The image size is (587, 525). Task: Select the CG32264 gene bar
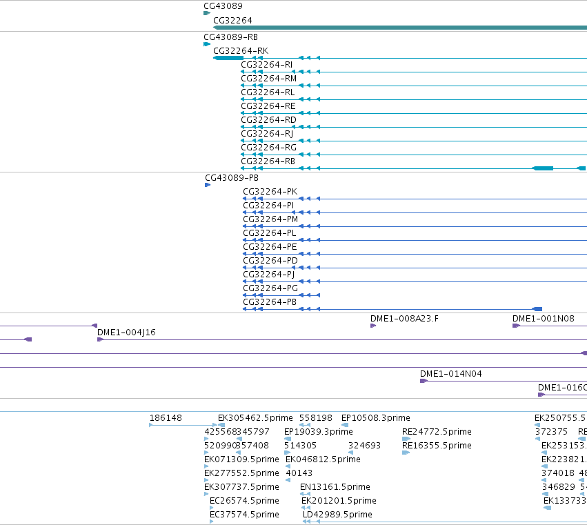(x=400, y=28)
